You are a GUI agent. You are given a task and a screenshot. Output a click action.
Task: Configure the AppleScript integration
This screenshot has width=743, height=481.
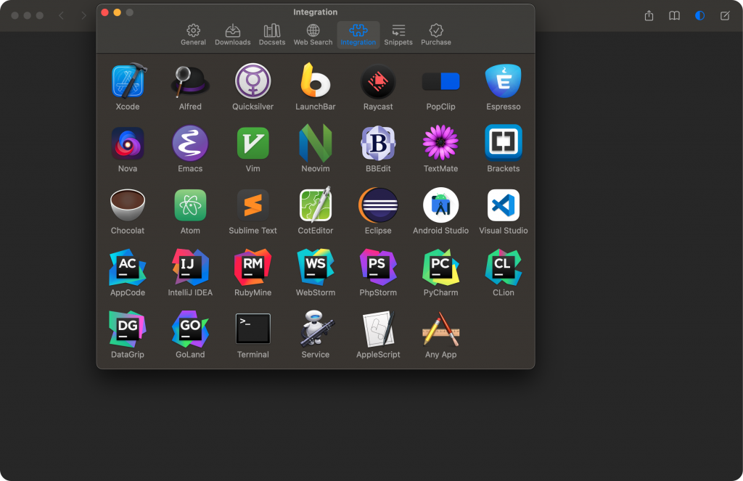378,329
